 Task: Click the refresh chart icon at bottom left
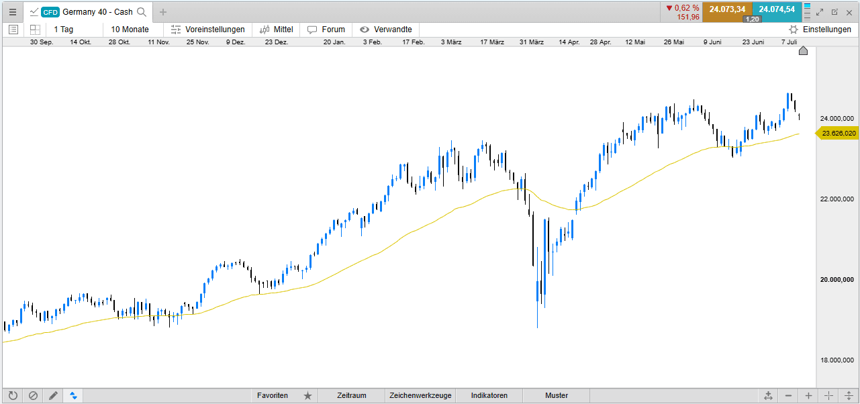[x=13, y=396]
